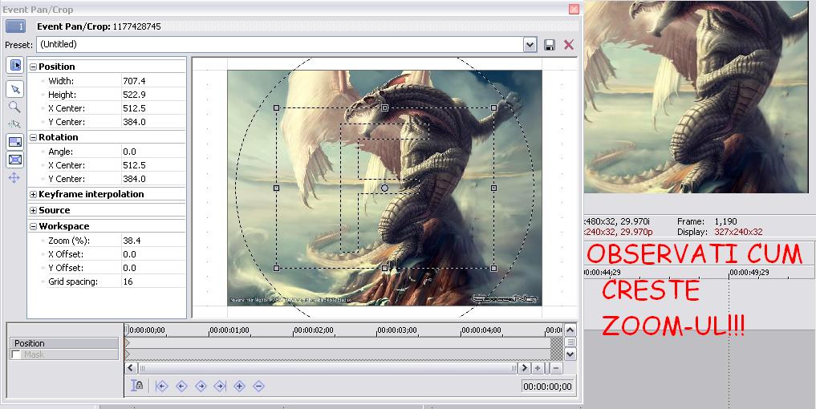Viewport: 816px width, 409px height.
Task: Click the top-middle crop rectangle handle
Action: (384, 107)
